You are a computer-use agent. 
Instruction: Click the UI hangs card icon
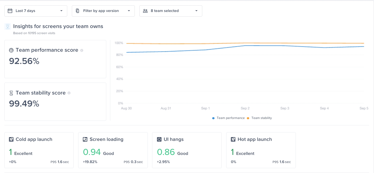pos(159,139)
